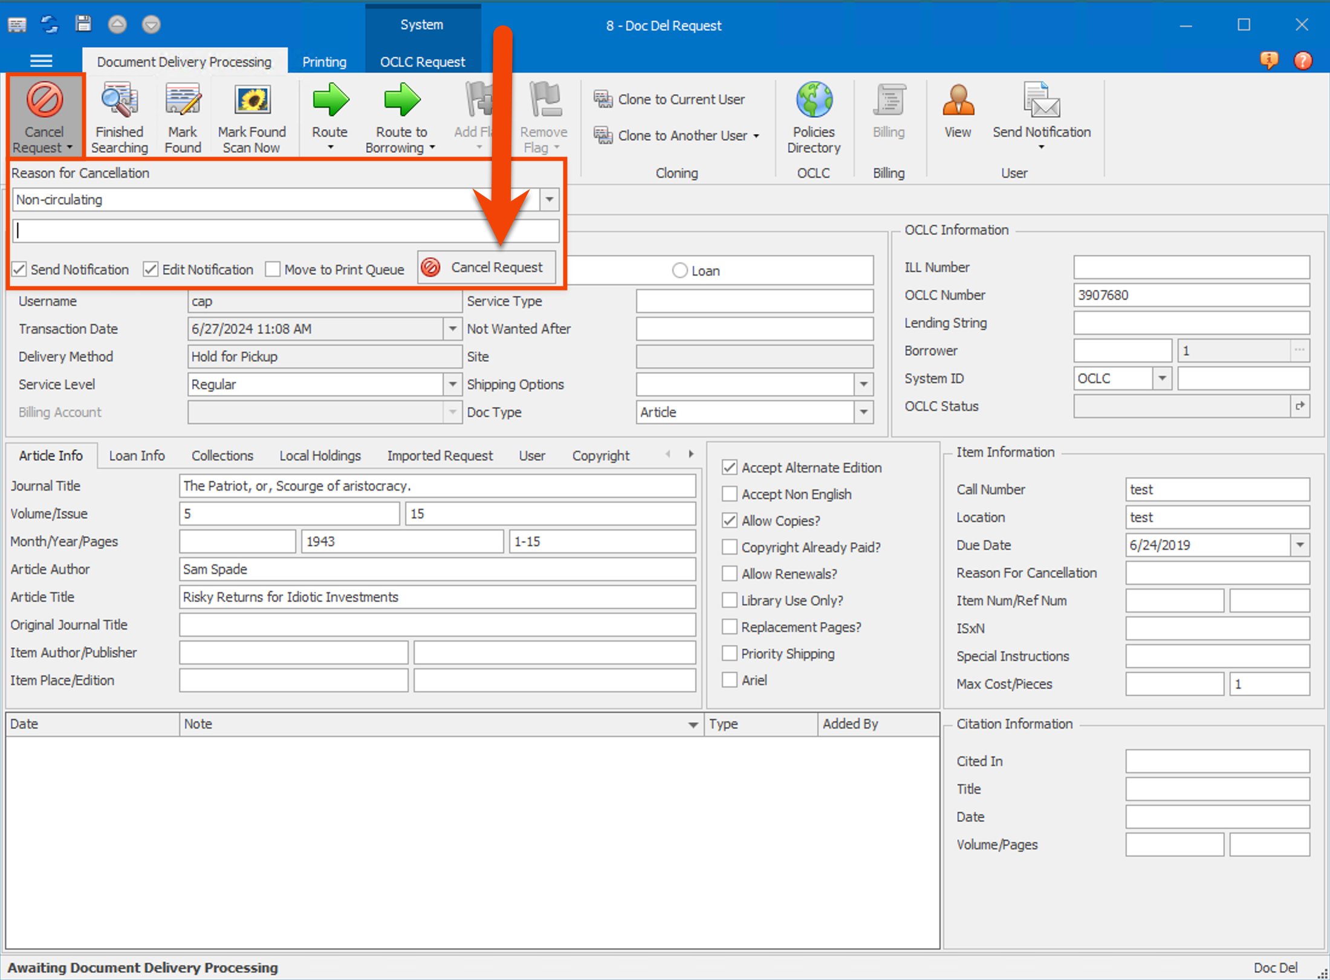The image size is (1330, 980).
Task: Switch to the Printing tab
Action: coord(324,61)
